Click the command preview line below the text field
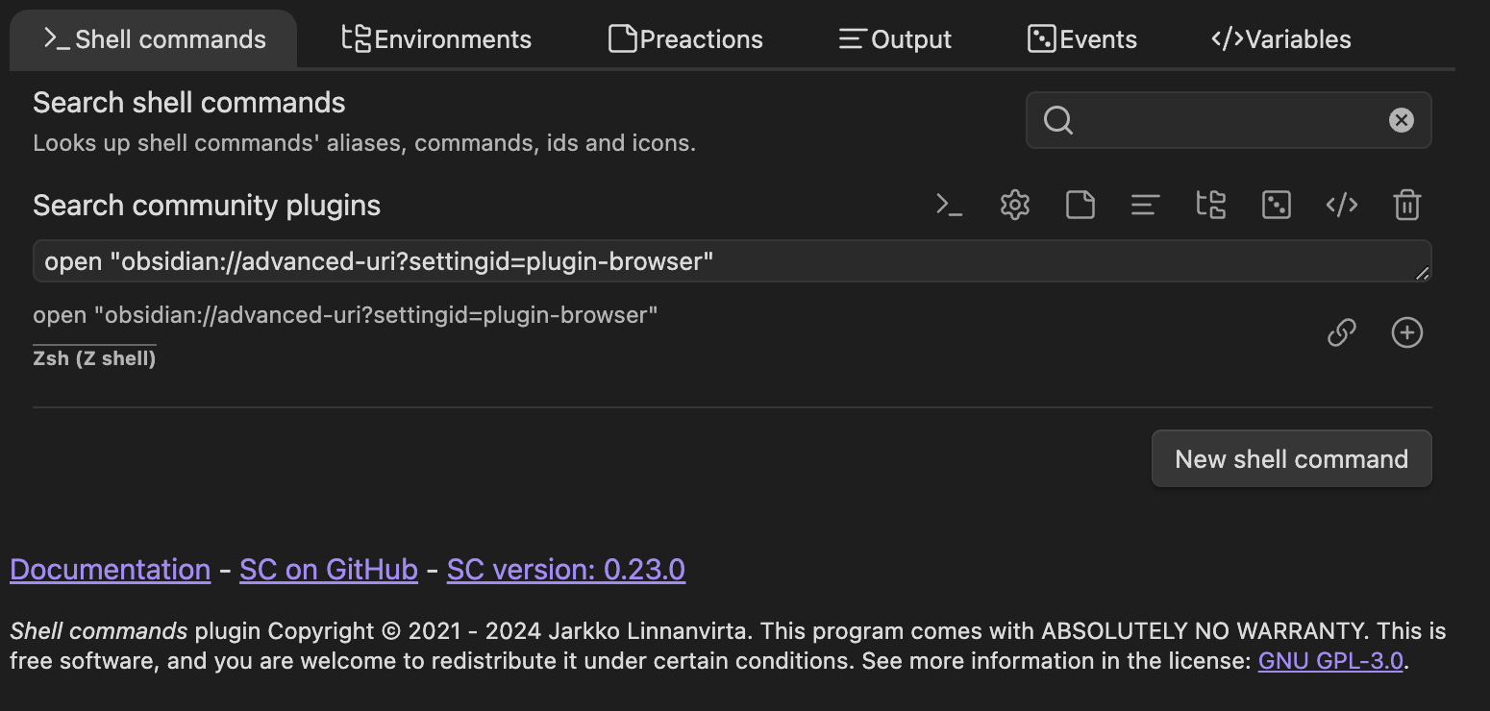Viewport: 1490px width, 711px height. (x=345, y=315)
